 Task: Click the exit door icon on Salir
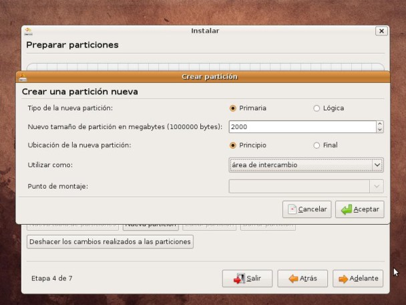239,278
